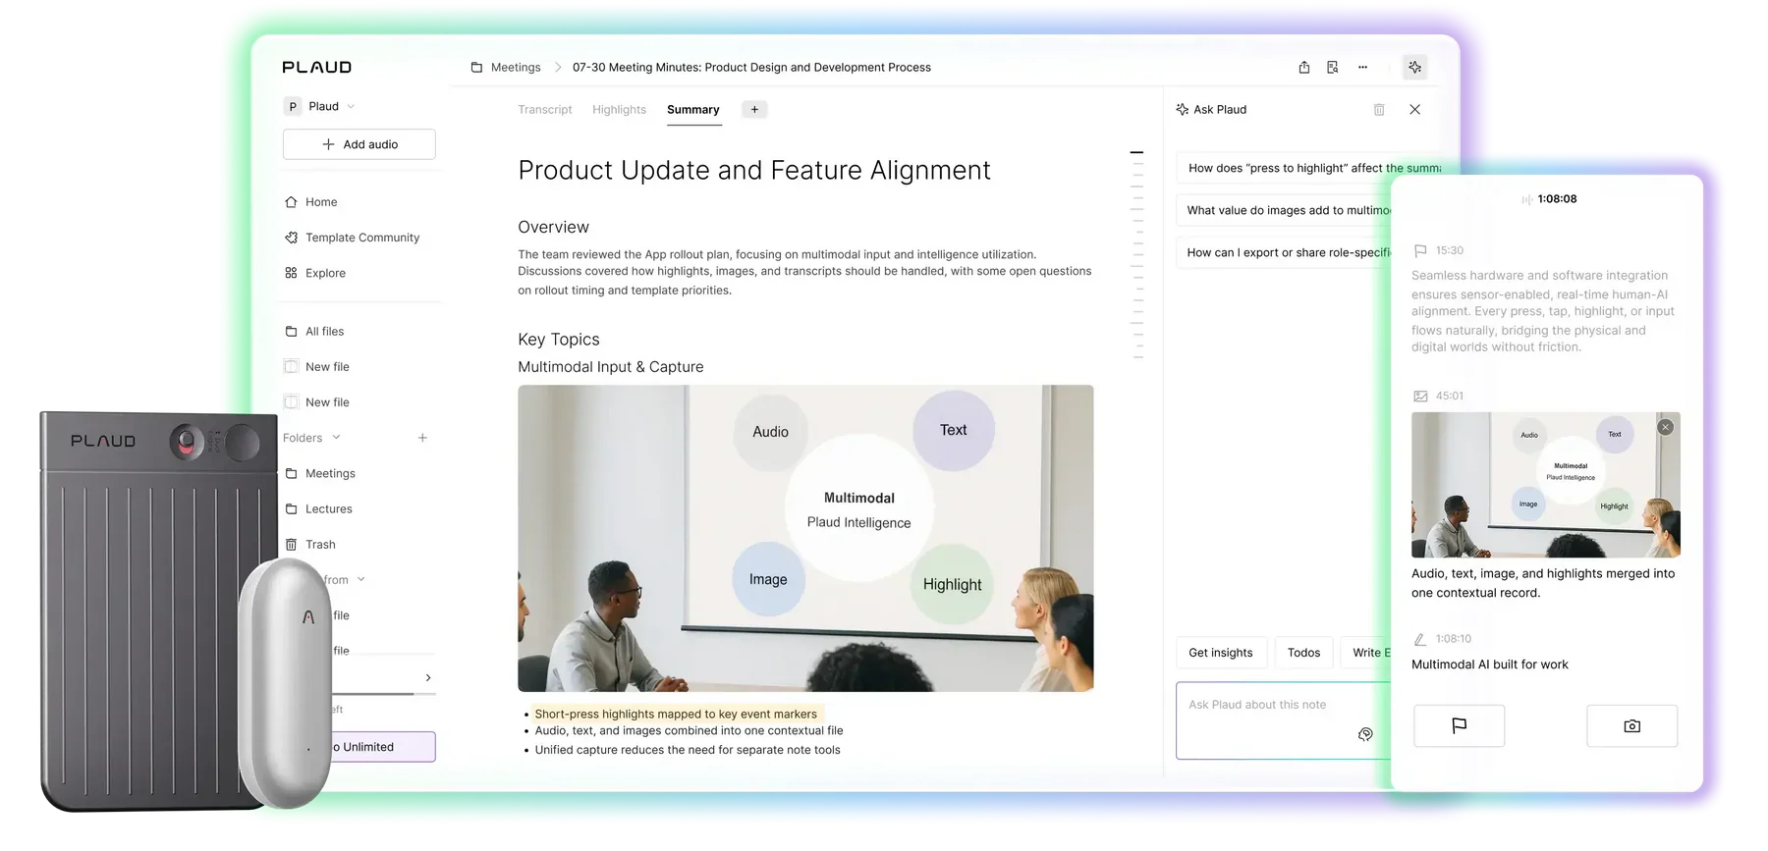Open the three-dots more options menu
Image resolution: width=1768 pixels, height=851 pixels.
click(x=1362, y=68)
